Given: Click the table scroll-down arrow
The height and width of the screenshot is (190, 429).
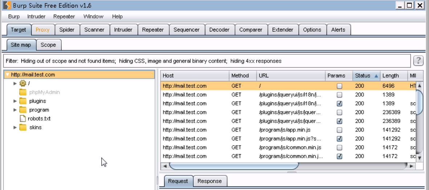Looking at the screenshot, I should [420, 158].
